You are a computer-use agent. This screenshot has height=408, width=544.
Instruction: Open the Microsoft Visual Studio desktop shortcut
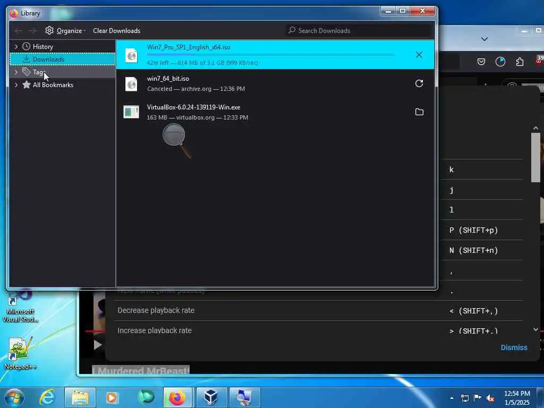(20, 307)
